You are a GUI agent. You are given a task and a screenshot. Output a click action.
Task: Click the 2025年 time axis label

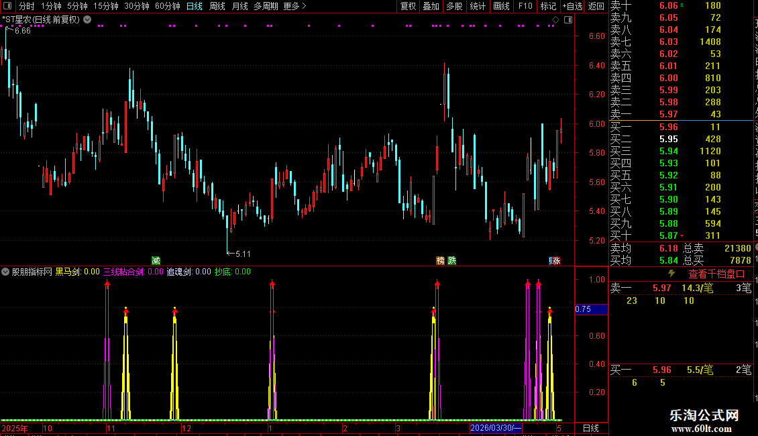(x=15, y=428)
